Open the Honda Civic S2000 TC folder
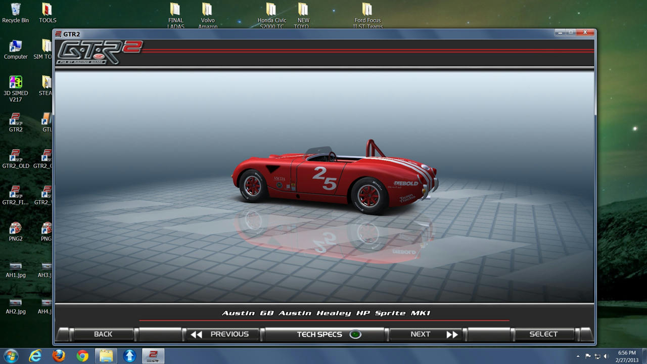647x364 pixels. point(272,15)
